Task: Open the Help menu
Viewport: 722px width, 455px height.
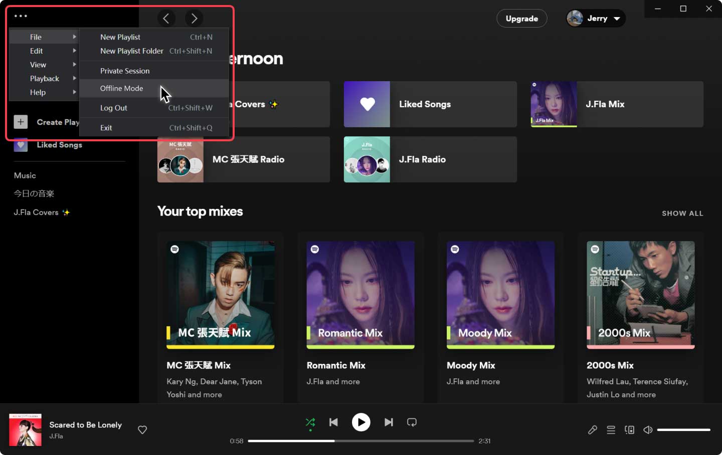Action: [x=44, y=92]
